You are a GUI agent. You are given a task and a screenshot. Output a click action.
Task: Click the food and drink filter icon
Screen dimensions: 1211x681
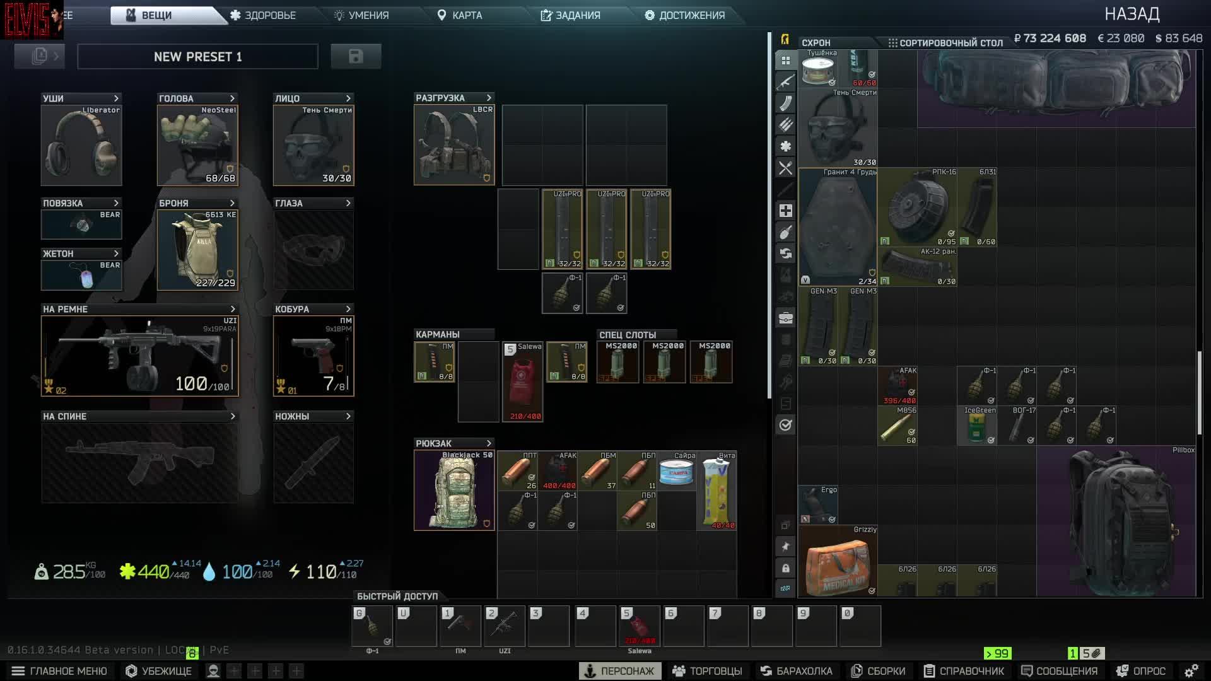tap(786, 167)
